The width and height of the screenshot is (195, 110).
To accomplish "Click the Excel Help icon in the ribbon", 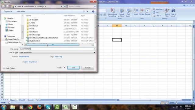I will point(184,5).
